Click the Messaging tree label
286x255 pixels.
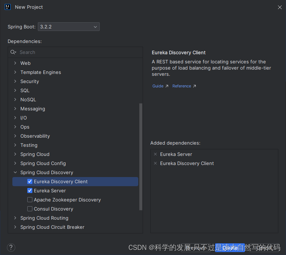33,109
